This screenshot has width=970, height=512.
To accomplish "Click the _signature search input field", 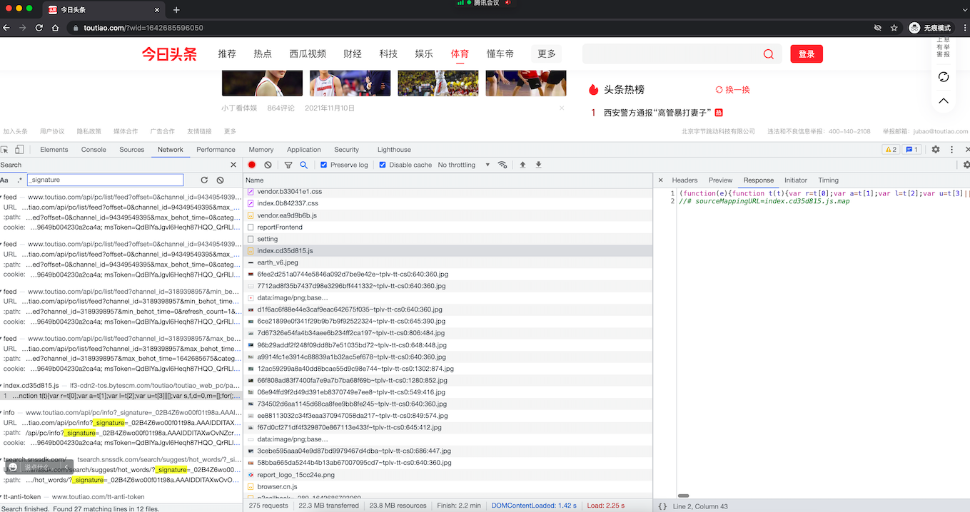I will coord(106,180).
